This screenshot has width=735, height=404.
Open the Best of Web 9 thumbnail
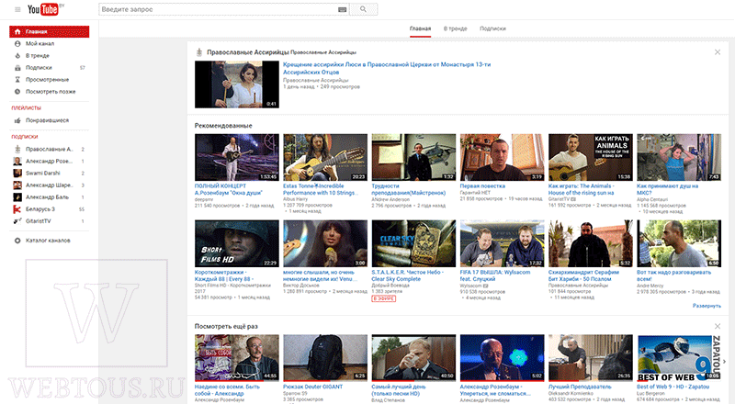click(679, 357)
